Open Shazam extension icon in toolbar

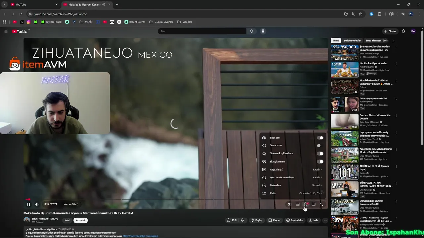(371, 14)
